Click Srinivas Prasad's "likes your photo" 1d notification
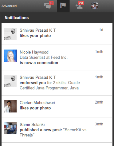The width and height of the screenshot is (114, 146). click(57, 34)
